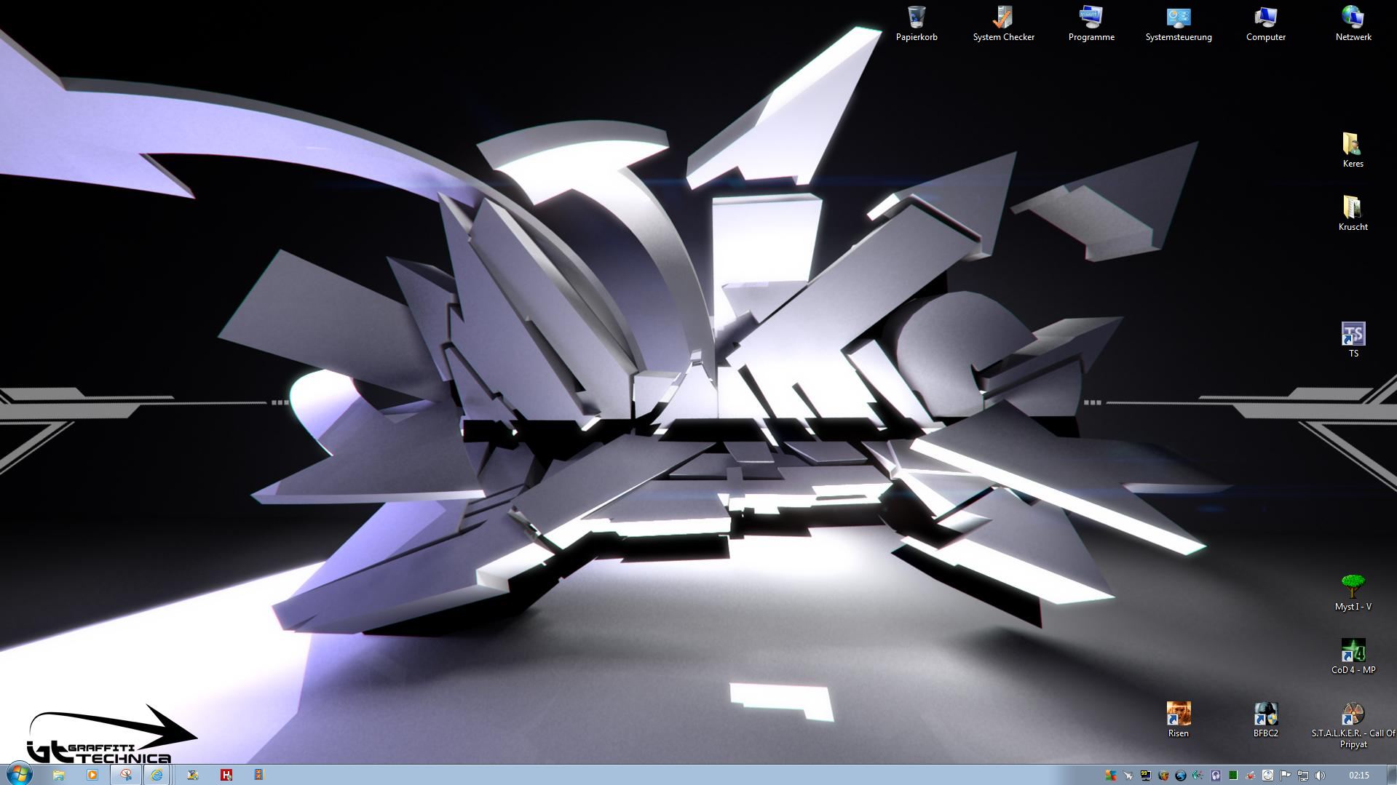1397x785 pixels.
Task: Select the Myst I - V tree icon
Action: (x=1353, y=593)
